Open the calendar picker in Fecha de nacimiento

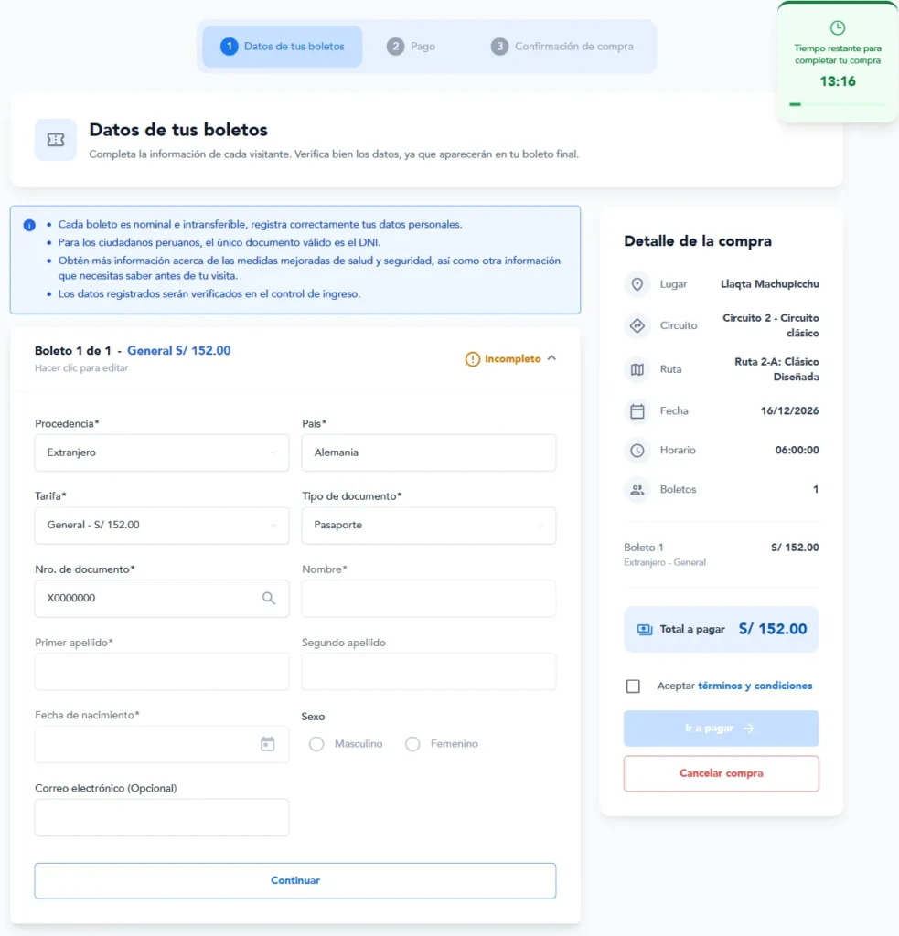click(x=268, y=744)
